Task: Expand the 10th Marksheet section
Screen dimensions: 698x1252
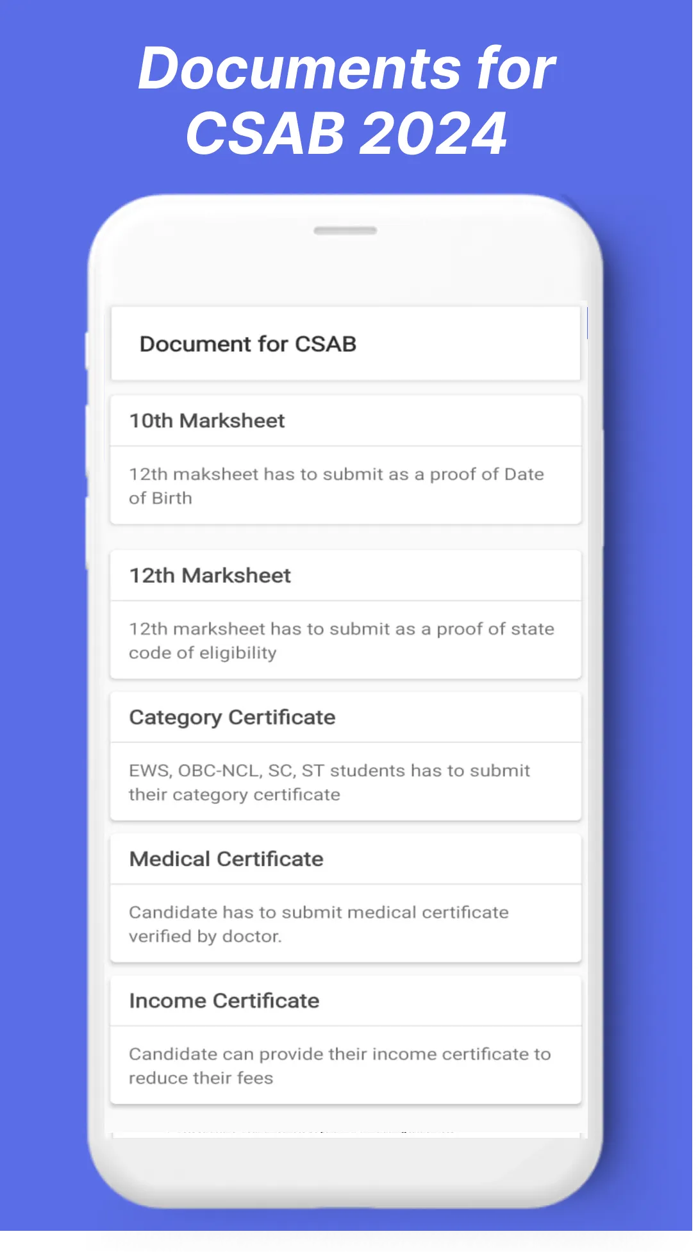Action: pos(345,420)
